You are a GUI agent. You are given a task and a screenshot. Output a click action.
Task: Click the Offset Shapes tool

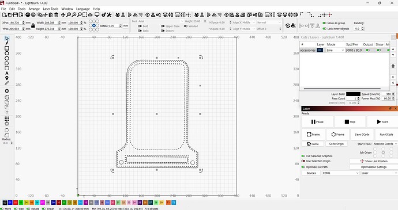(7, 91)
